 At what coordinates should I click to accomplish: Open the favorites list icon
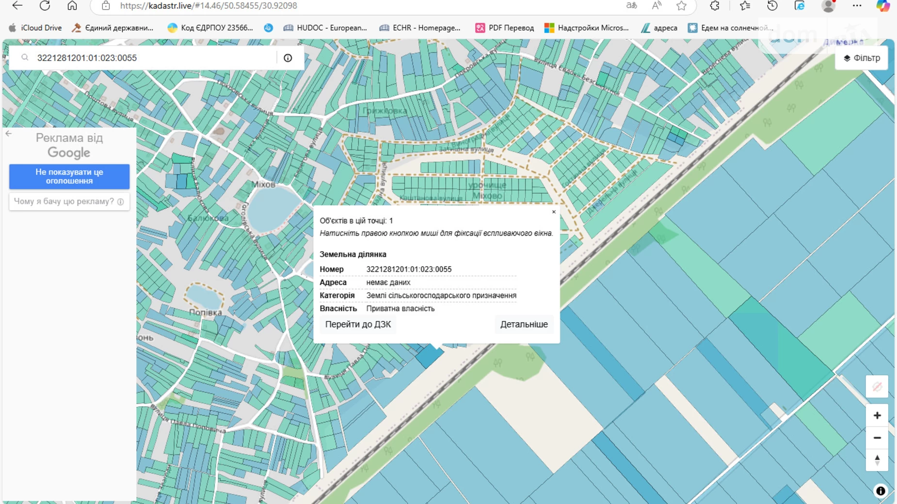(x=745, y=6)
